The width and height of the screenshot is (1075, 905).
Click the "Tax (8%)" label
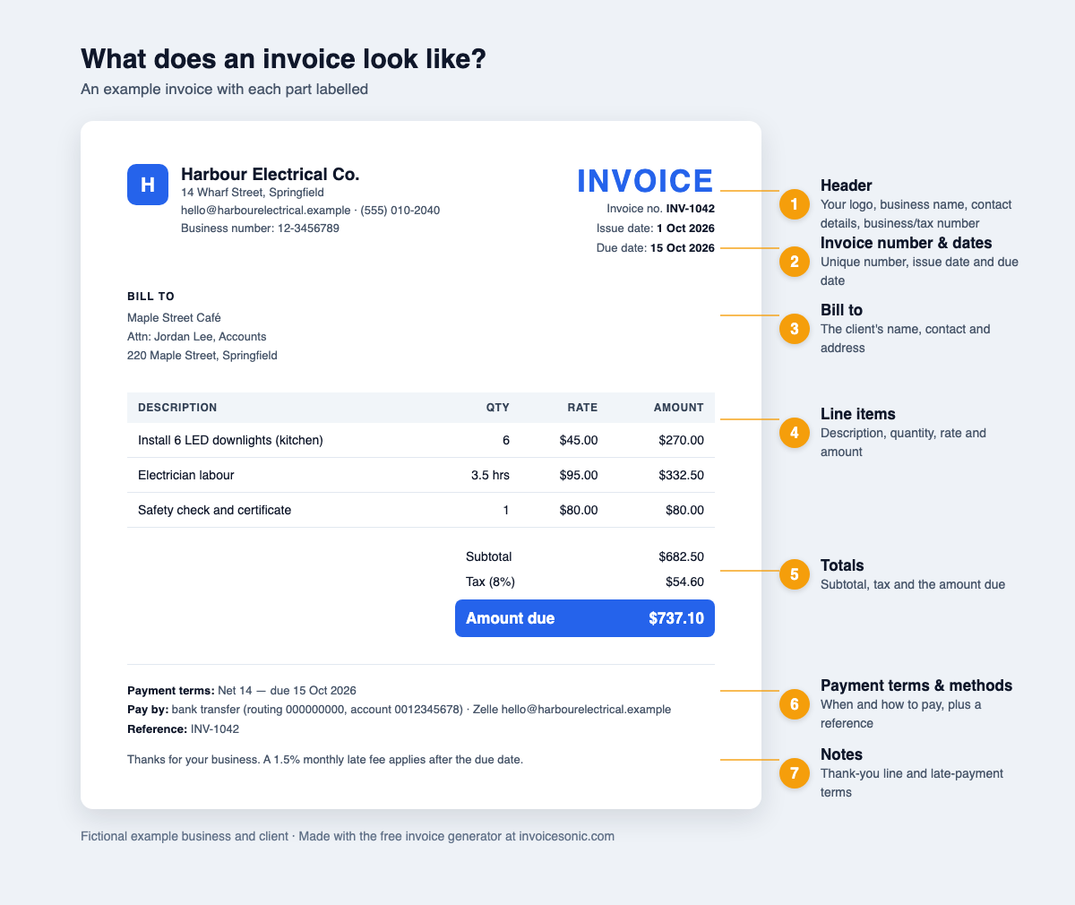click(490, 582)
